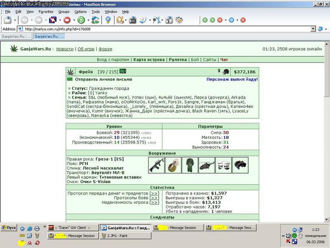Click the envelope icon to send a personal letter
This screenshot has width=330, height=248.
pos(70,79)
